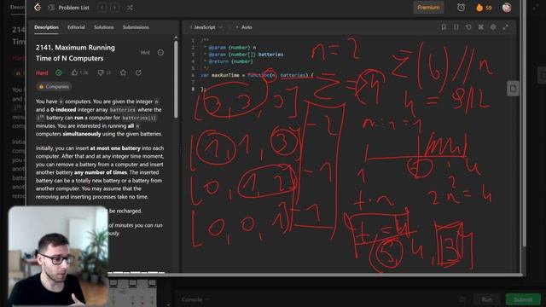The width and height of the screenshot is (546, 307).
Task: Click the Hint button
Action: (x=145, y=53)
